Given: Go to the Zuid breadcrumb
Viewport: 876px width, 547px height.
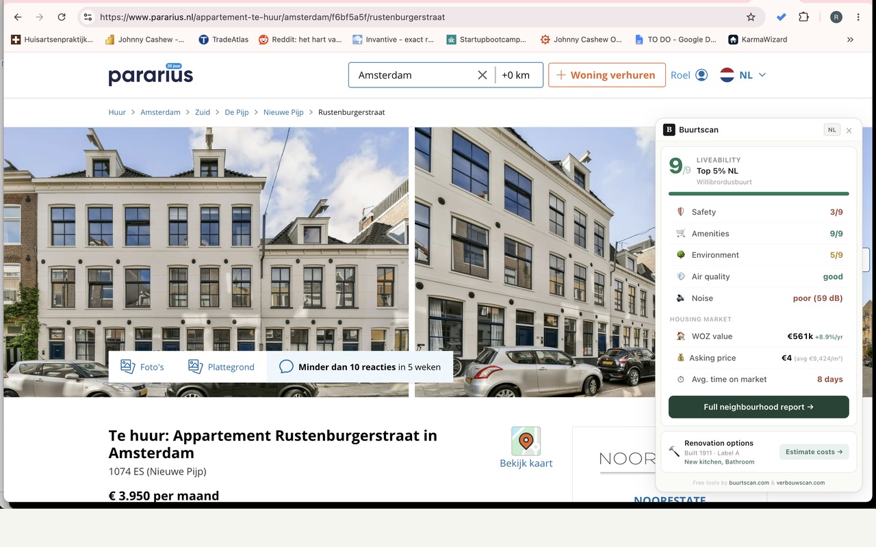Looking at the screenshot, I should (203, 112).
